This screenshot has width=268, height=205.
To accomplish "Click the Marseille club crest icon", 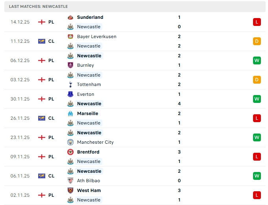I will click(70, 113).
